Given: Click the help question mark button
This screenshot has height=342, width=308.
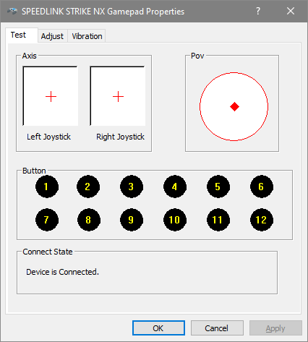Looking at the screenshot, I should click(258, 11).
